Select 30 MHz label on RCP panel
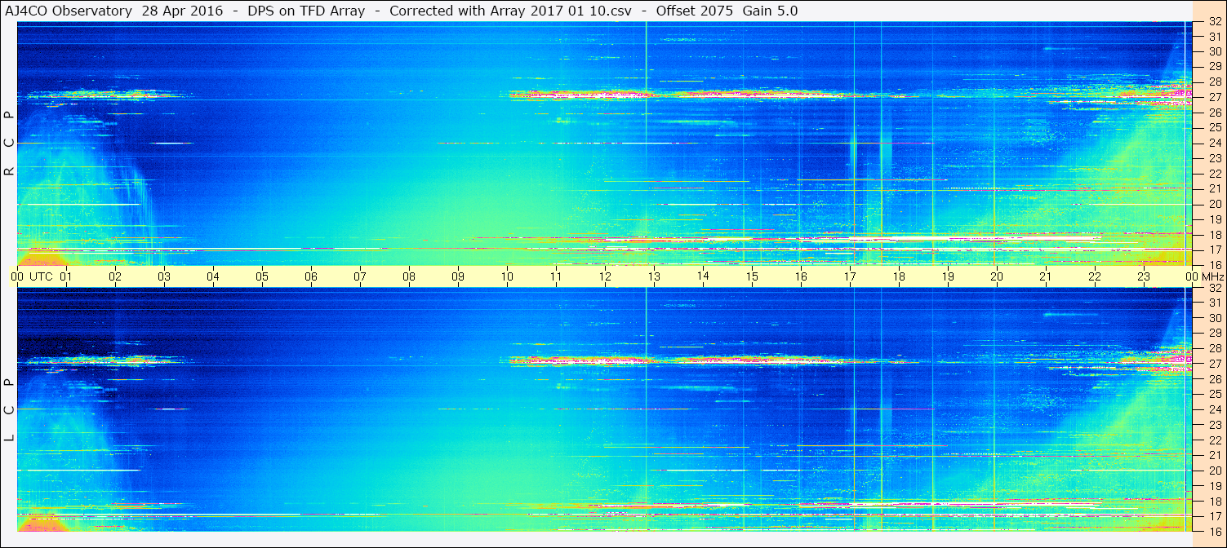This screenshot has width=1227, height=548. click(x=1215, y=51)
